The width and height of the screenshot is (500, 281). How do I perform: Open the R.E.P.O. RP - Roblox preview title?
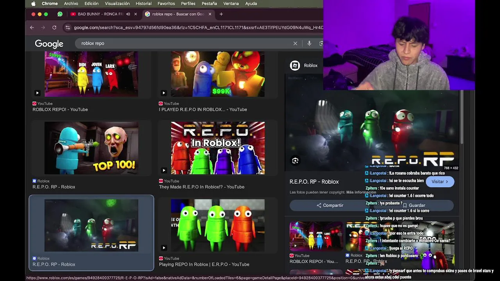point(314,182)
